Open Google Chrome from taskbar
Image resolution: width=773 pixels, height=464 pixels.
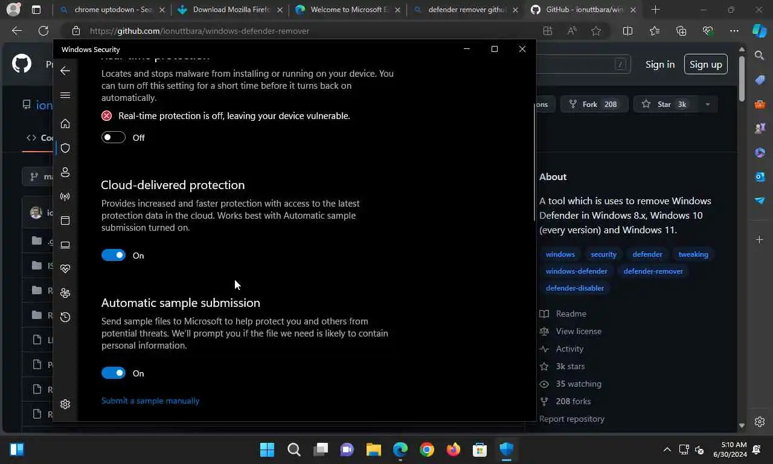(426, 449)
